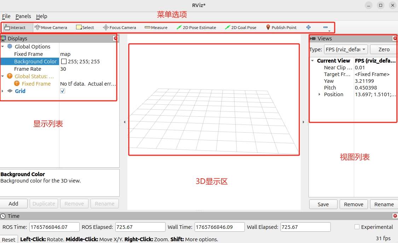This screenshot has height=243, width=398.
Task: Select the 2D Pose Estimate tool
Action: coord(196,28)
